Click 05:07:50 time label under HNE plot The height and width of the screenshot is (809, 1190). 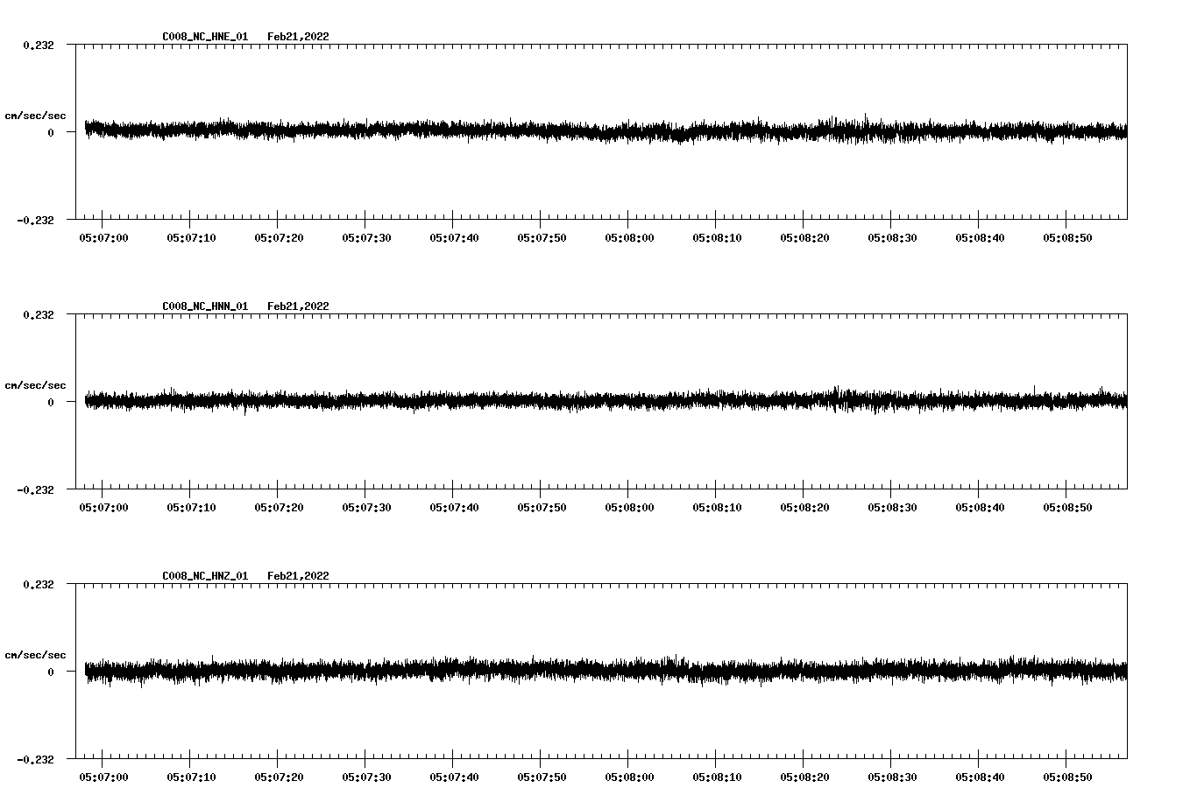(x=542, y=238)
